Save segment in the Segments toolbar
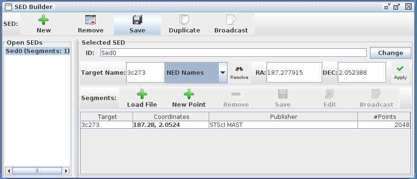The image size is (417, 179). click(283, 98)
